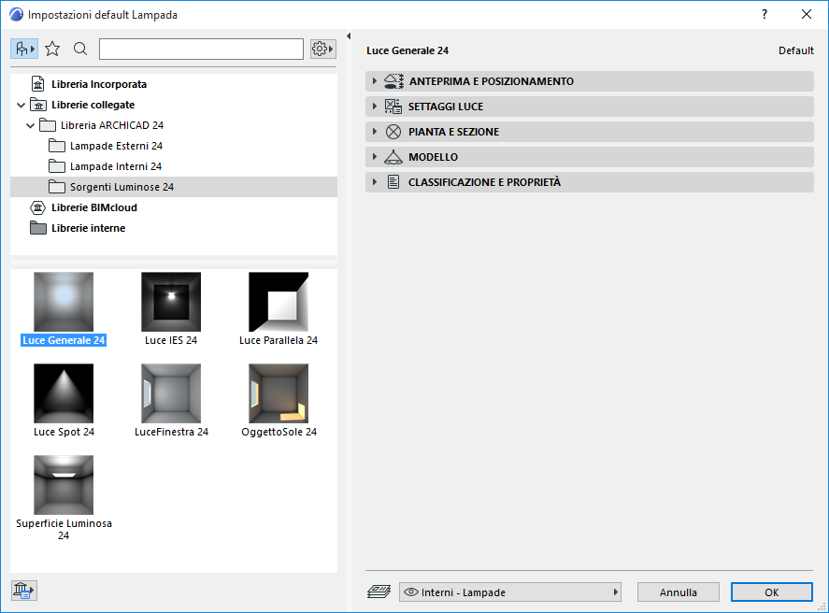
Task: Select the Sorgenti Luminose 24 folder
Action: [x=174, y=187]
